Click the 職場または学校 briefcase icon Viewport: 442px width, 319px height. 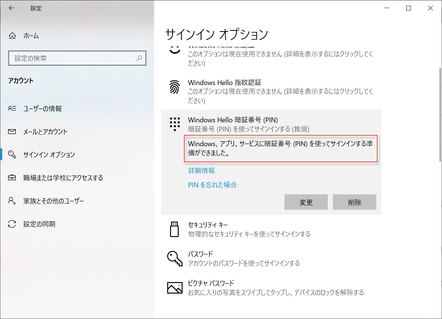(x=12, y=177)
